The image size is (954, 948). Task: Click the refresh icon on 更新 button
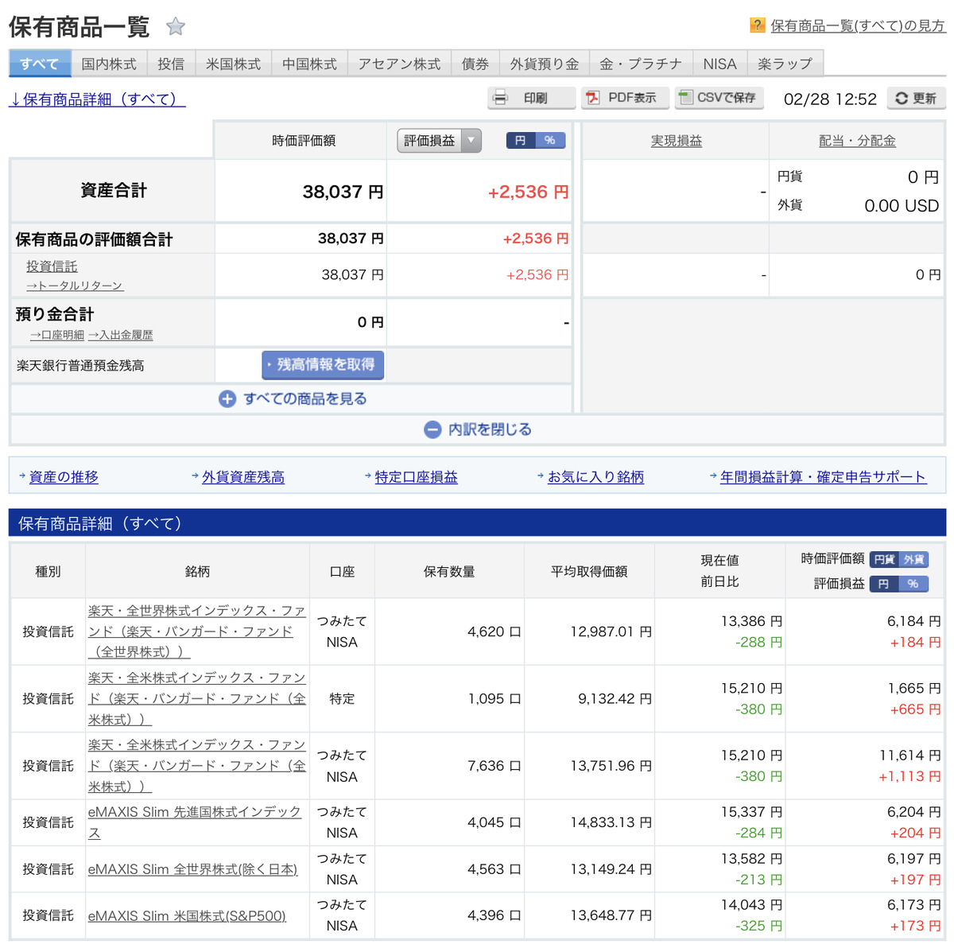point(902,99)
